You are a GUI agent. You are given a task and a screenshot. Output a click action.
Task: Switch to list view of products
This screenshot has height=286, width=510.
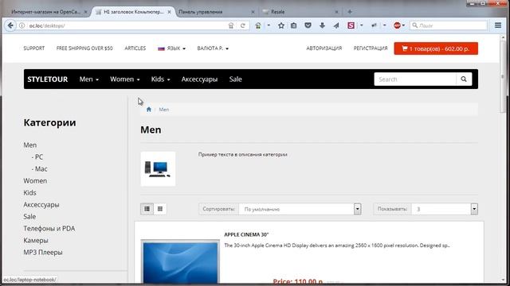(x=147, y=209)
